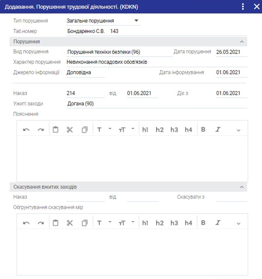Screen dimensions: 262x279
Task: Toggle bold in the Пояснення editor
Action: click(x=203, y=130)
